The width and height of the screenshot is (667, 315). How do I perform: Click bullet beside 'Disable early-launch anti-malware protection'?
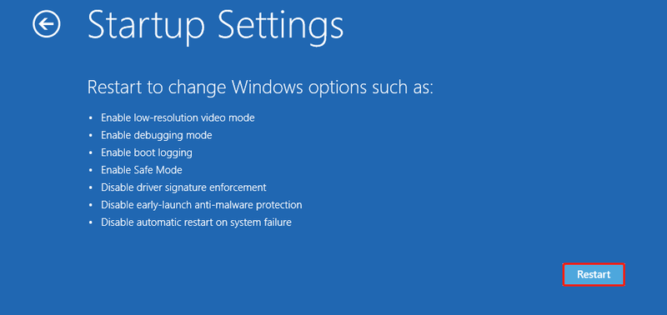(x=90, y=205)
